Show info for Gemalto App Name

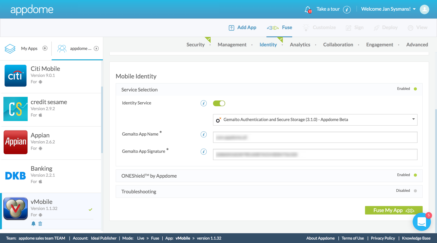coord(204,134)
